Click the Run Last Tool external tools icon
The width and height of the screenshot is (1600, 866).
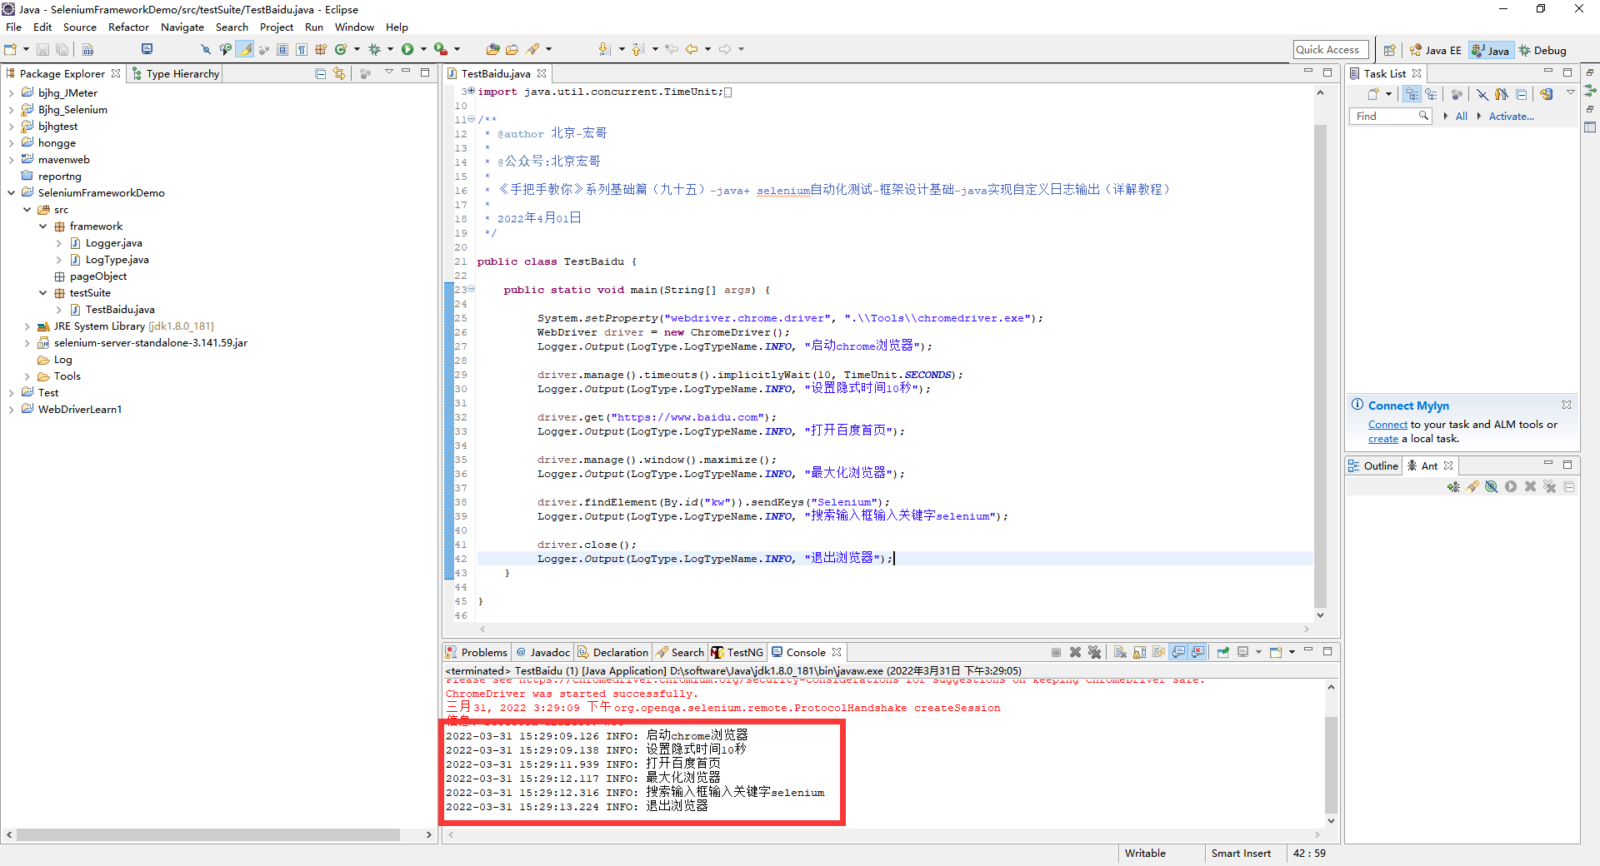(441, 50)
